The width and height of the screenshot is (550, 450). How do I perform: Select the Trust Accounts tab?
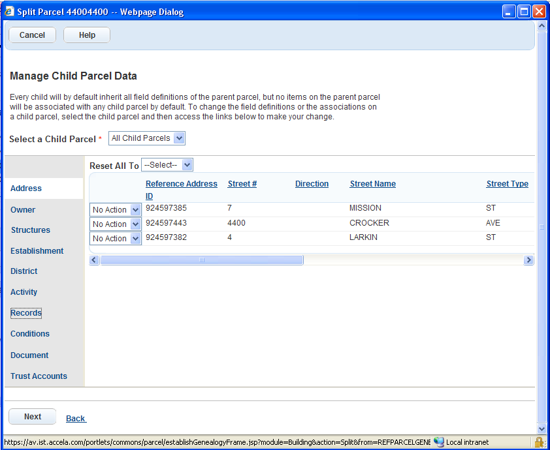point(39,376)
